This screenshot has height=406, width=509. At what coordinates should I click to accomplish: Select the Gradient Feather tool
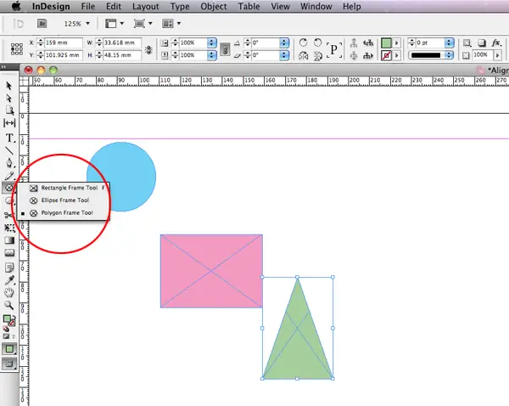click(x=9, y=253)
